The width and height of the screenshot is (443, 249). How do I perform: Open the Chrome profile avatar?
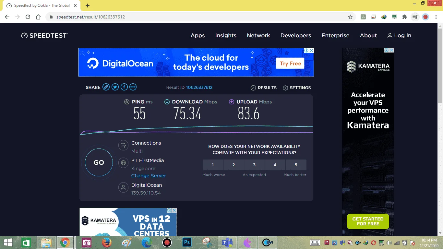click(425, 17)
